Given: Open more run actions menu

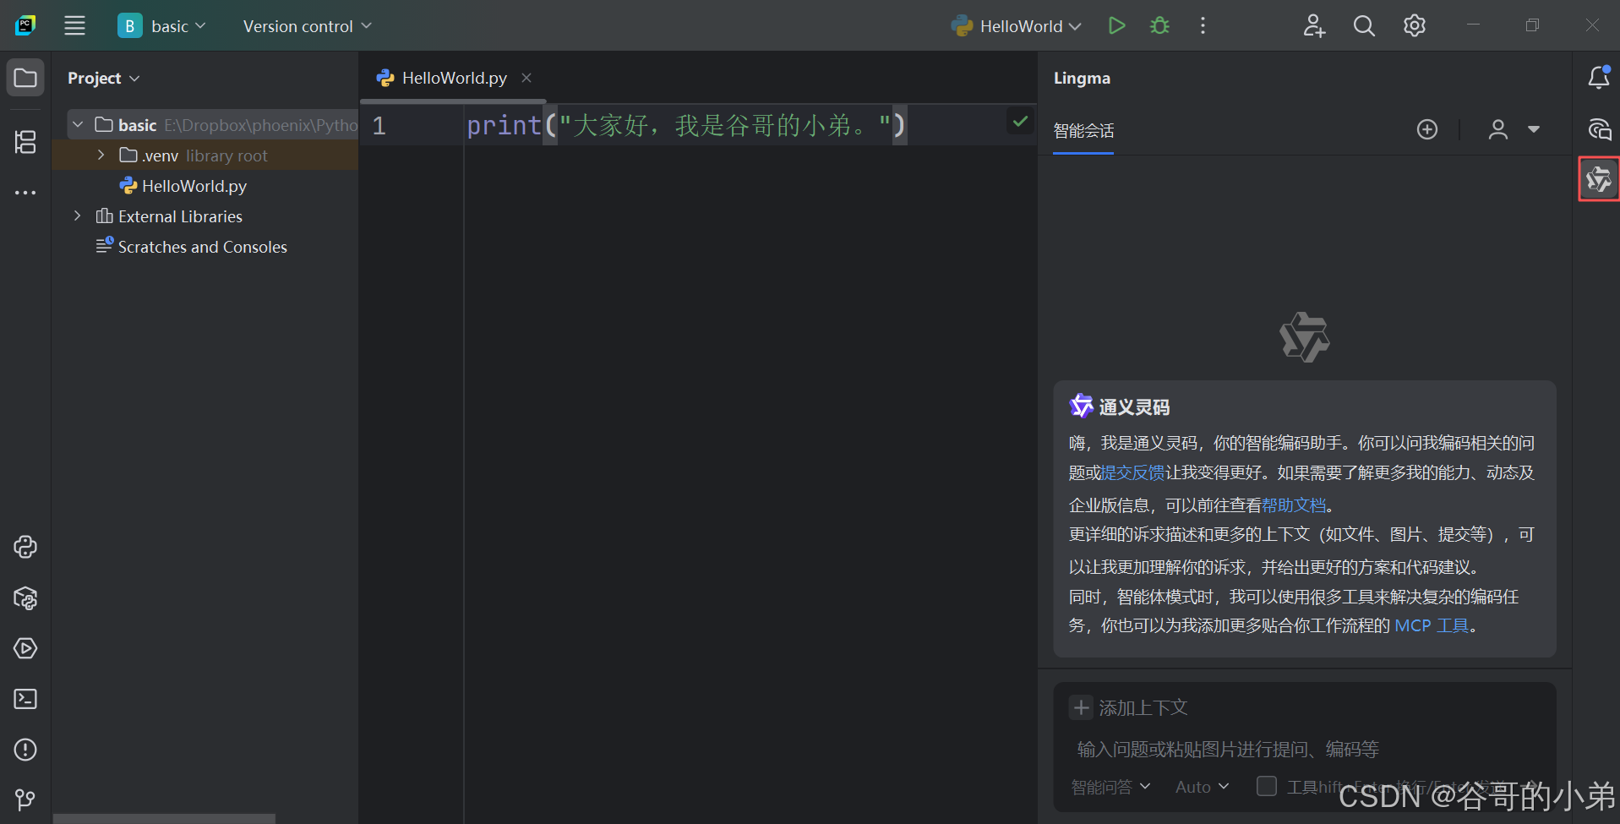Looking at the screenshot, I should click(x=1203, y=25).
